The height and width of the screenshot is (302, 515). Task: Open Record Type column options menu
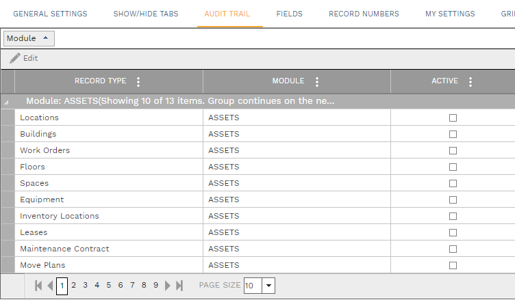(138, 82)
